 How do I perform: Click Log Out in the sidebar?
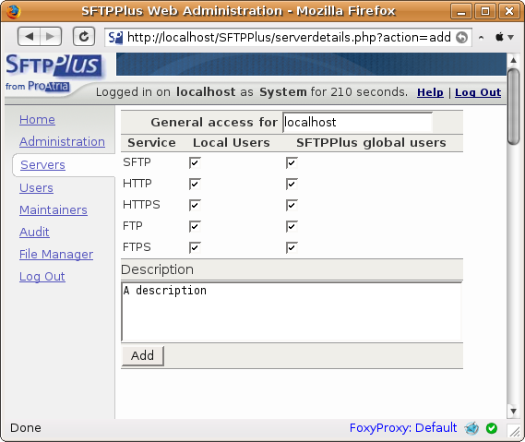[x=42, y=277]
